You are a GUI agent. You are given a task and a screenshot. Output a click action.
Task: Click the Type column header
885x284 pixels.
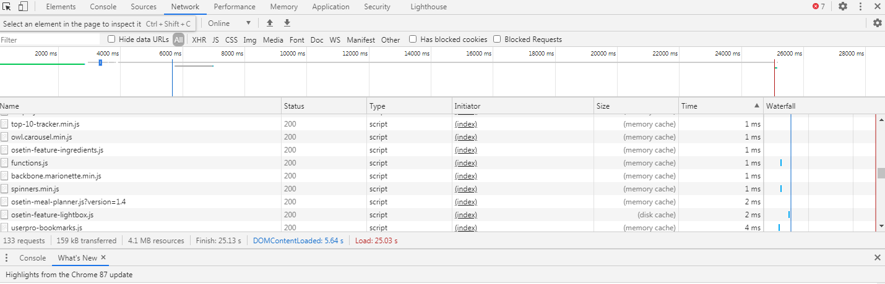pyautogui.click(x=409, y=106)
